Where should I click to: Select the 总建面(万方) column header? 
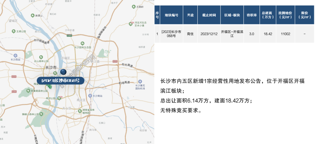pyautogui.click(x=268, y=15)
